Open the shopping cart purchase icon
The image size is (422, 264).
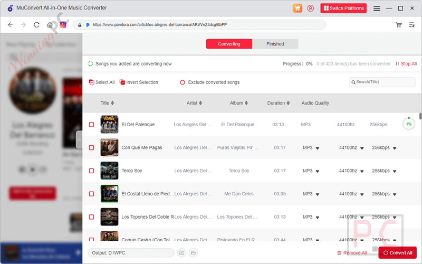(298, 8)
